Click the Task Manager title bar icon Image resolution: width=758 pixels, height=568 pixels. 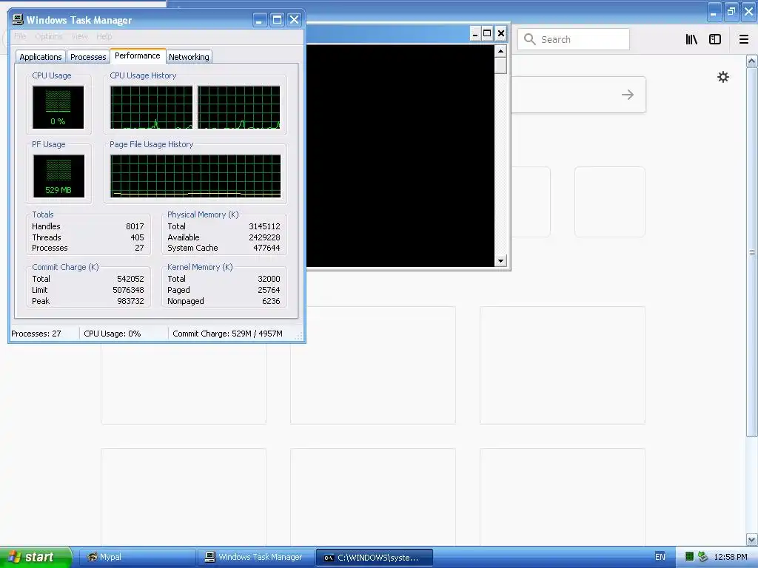coord(18,20)
